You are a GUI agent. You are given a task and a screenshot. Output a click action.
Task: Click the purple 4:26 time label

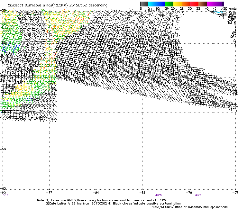tap(198, 195)
